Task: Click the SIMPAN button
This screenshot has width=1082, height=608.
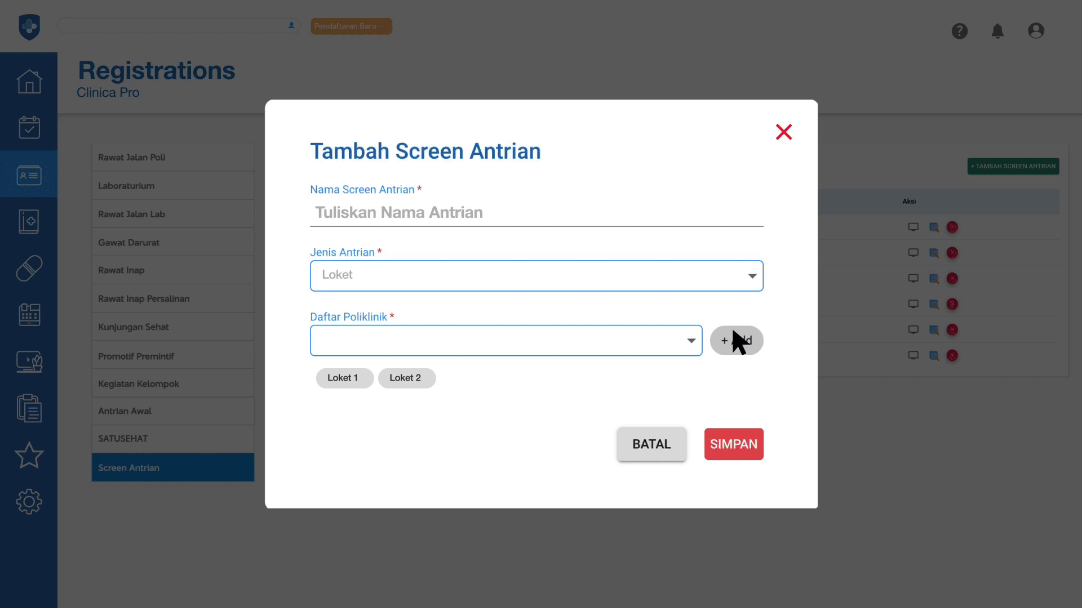Action: (733, 444)
